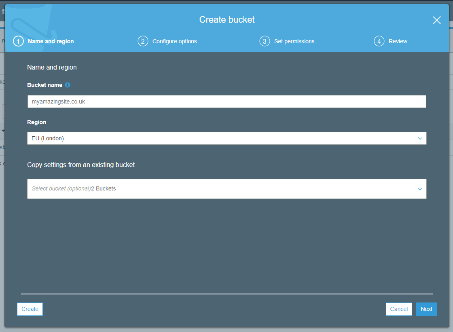Viewport: 453px width, 332px height.
Task: Click the Region label text
Action: tap(37, 122)
